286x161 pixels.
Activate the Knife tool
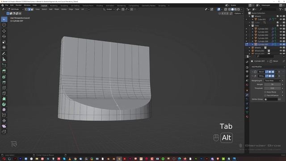tap(4, 93)
